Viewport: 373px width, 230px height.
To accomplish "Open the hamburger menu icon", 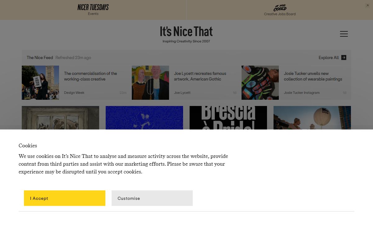I will 344,34.
